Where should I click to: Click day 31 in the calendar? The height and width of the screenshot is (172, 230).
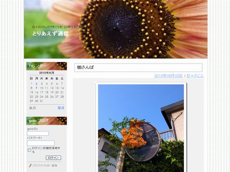click(42, 101)
